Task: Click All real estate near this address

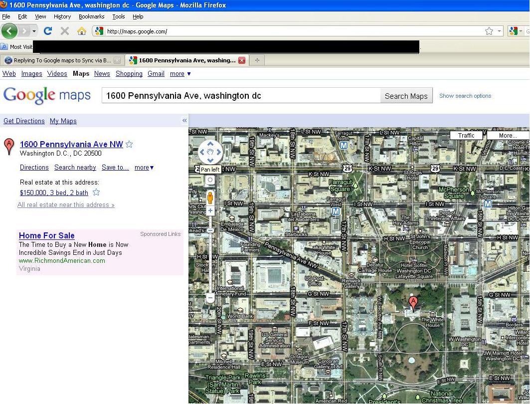Action: [x=66, y=205]
